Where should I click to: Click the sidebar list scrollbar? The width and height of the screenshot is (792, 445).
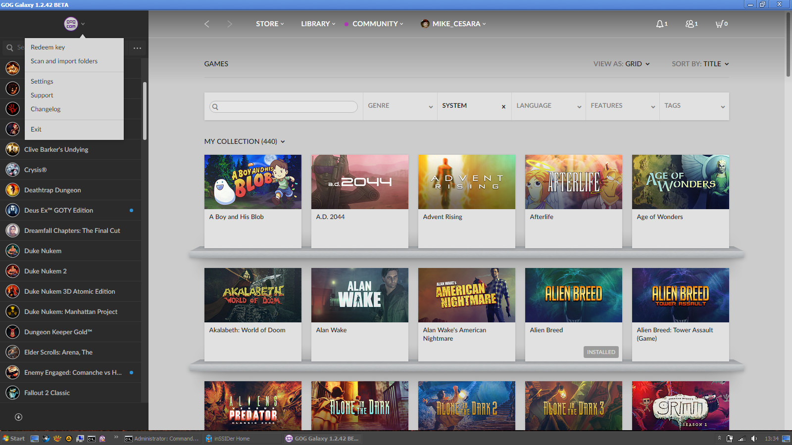pos(145,111)
